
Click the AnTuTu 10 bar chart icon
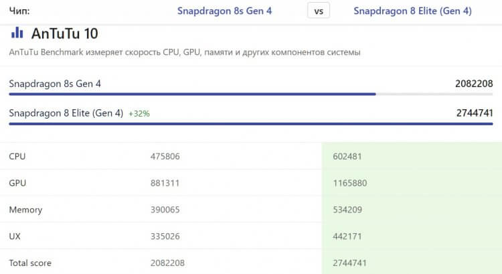point(17,33)
